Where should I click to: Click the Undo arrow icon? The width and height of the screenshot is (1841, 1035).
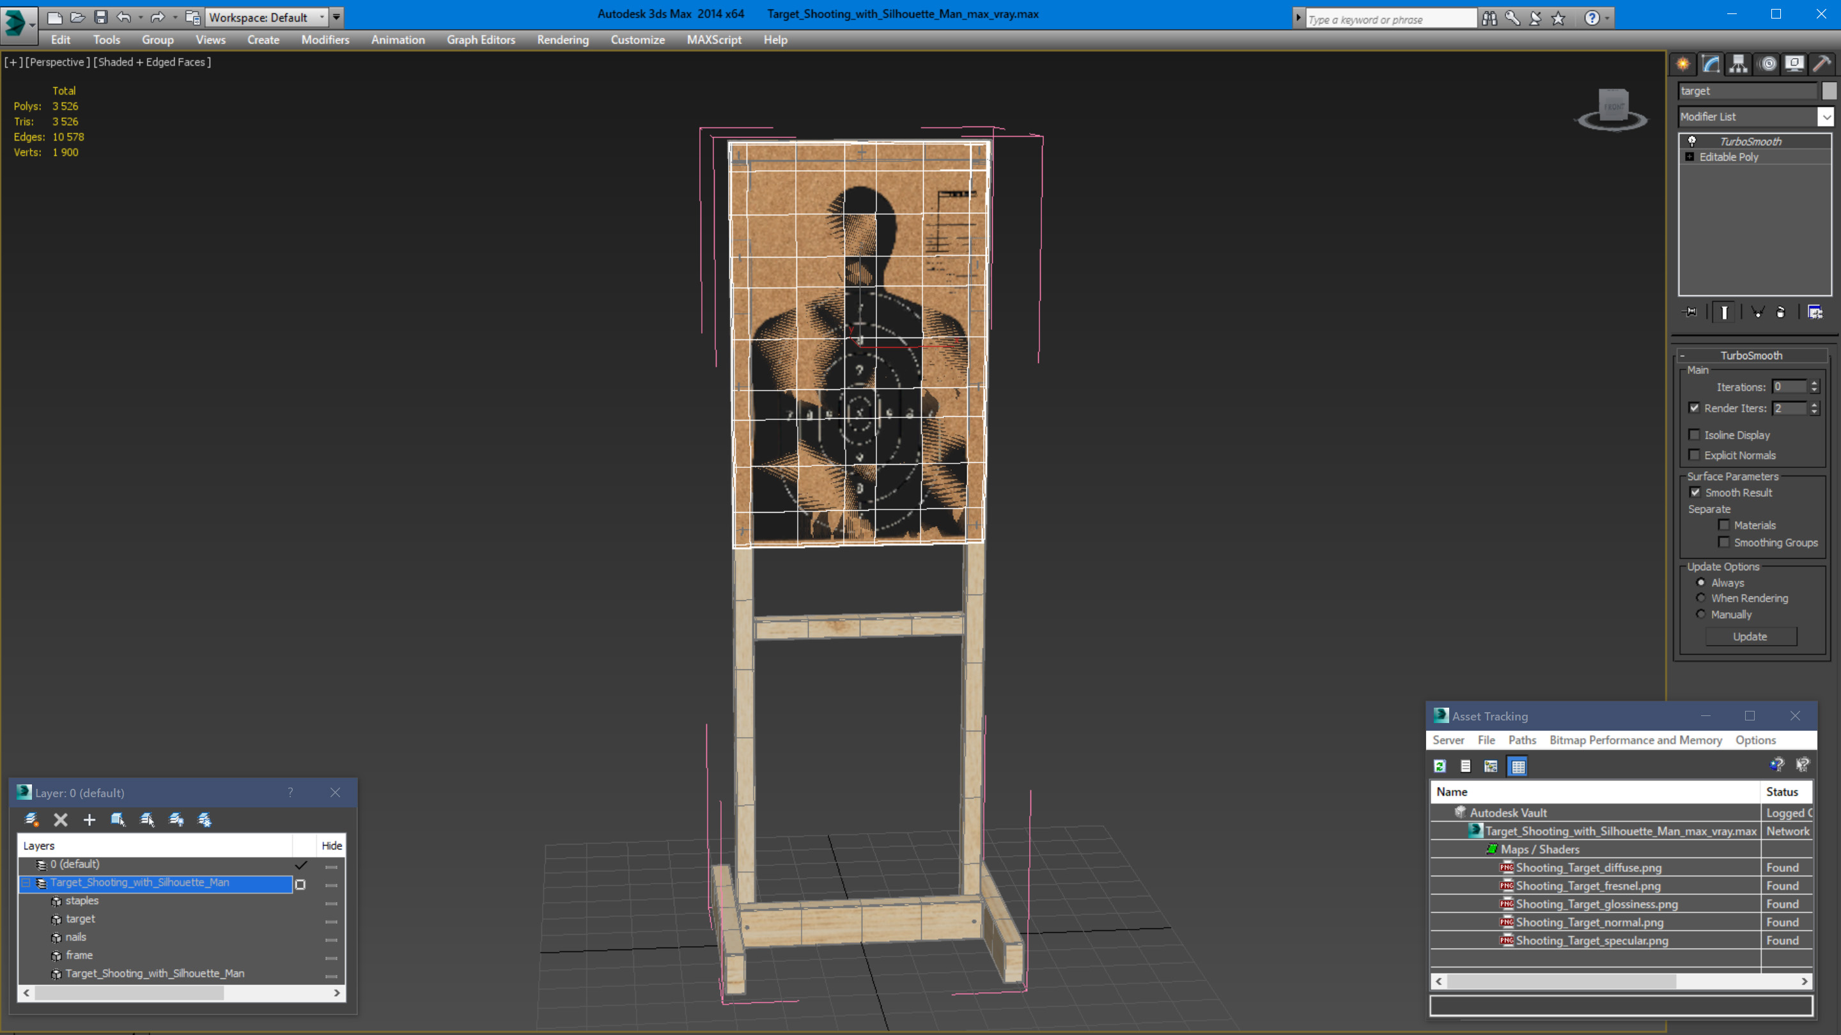(x=123, y=17)
